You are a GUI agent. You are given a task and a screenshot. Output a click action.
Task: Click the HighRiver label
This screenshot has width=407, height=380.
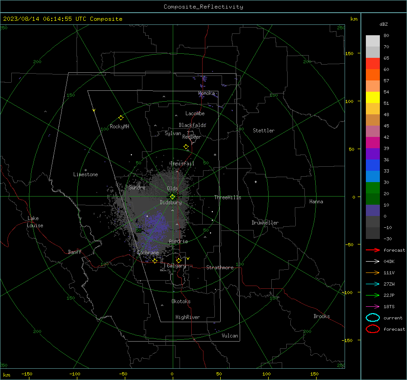(188, 317)
